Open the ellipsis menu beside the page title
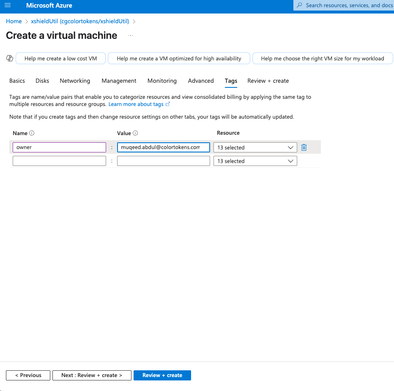 click(131, 35)
